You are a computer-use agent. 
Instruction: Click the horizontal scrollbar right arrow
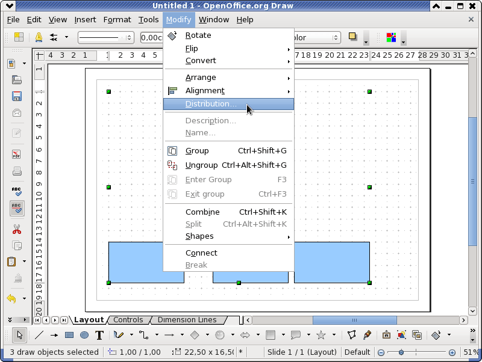tap(463, 321)
